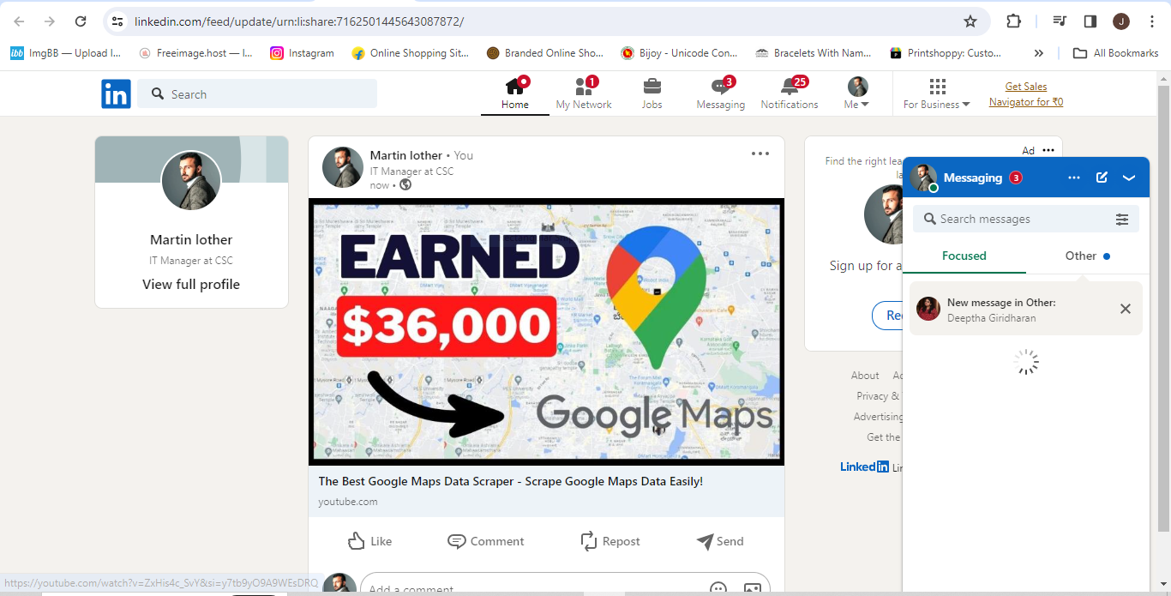Comment on the Google Maps post

[485, 541]
